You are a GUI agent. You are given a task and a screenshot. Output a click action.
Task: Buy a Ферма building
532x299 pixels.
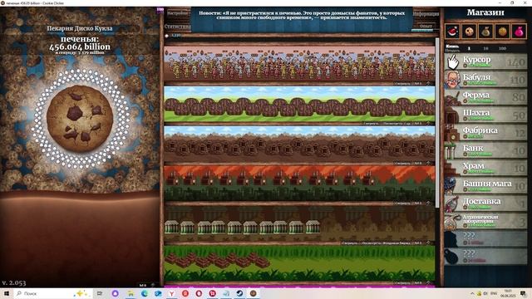485,97
